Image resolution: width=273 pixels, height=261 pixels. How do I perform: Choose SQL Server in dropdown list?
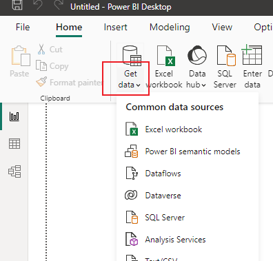coord(188,218)
